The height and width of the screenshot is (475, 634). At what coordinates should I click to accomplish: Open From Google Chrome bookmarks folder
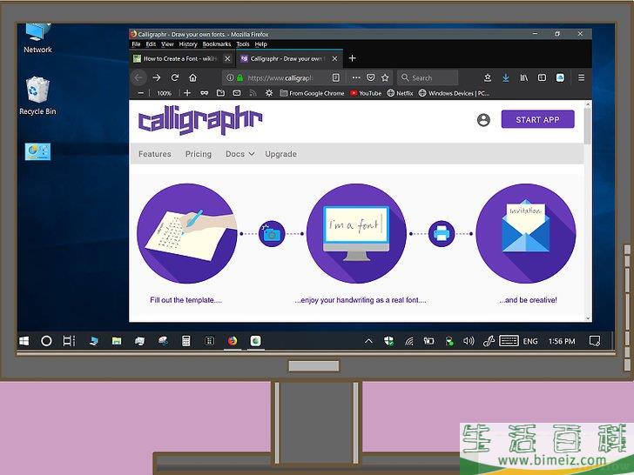click(312, 93)
